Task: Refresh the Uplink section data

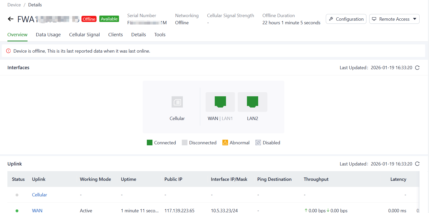Action: pyautogui.click(x=417, y=164)
